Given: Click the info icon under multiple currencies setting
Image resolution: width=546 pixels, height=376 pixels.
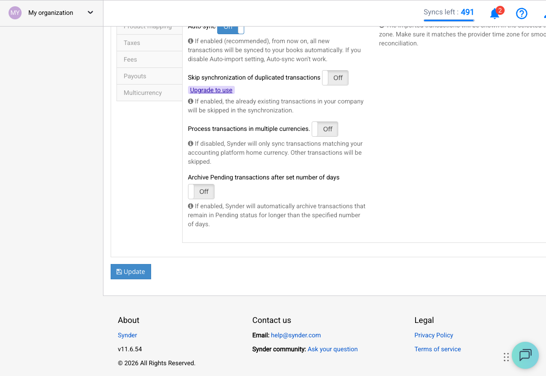Looking at the screenshot, I should [x=190, y=143].
